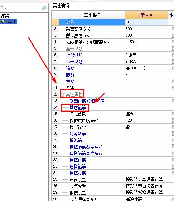
Task: Collapse the 其它属性 group
Action: click(62, 94)
